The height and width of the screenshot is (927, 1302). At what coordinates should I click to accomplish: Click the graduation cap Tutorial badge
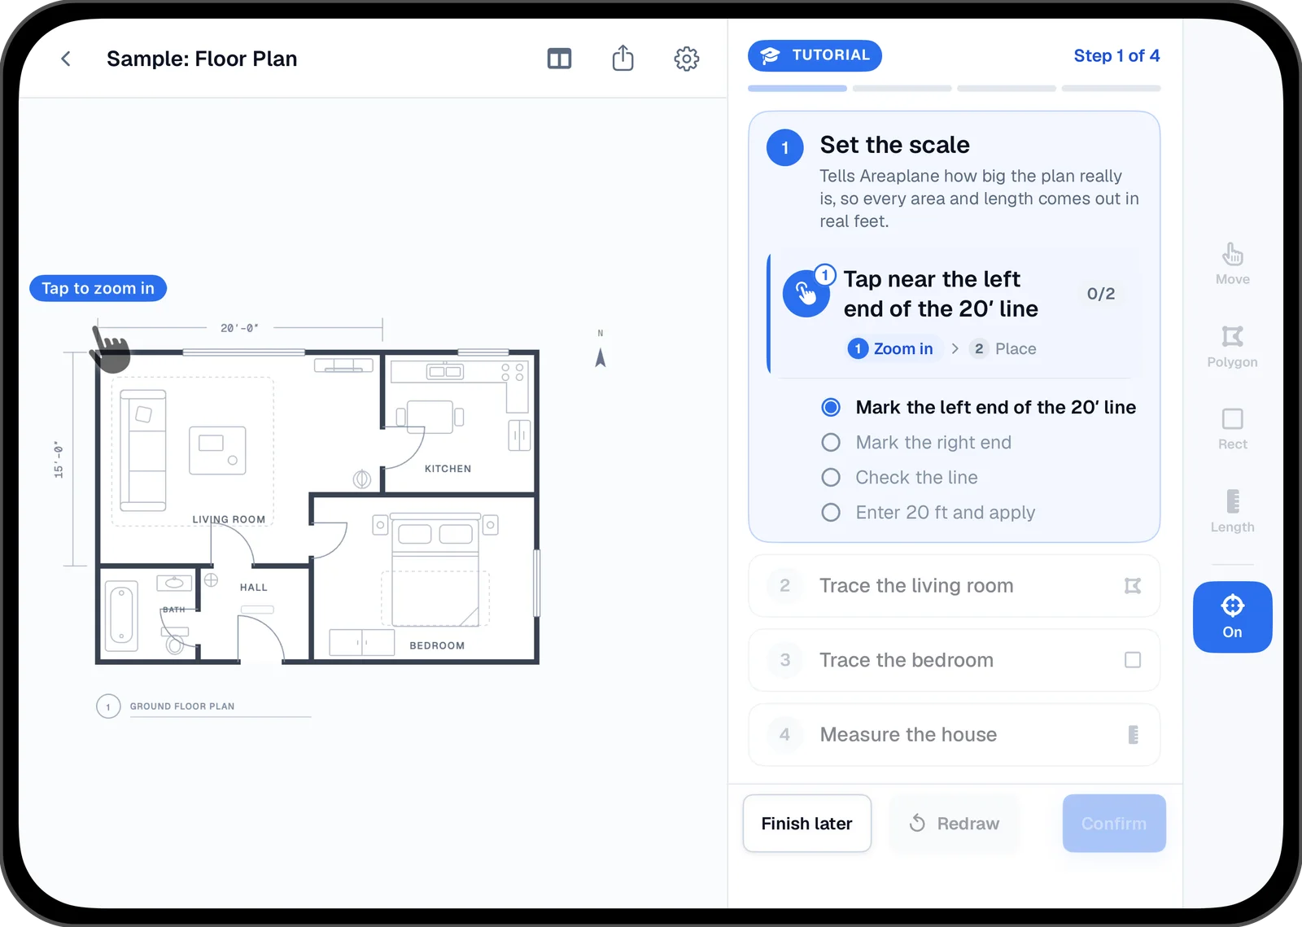coord(815,55)
